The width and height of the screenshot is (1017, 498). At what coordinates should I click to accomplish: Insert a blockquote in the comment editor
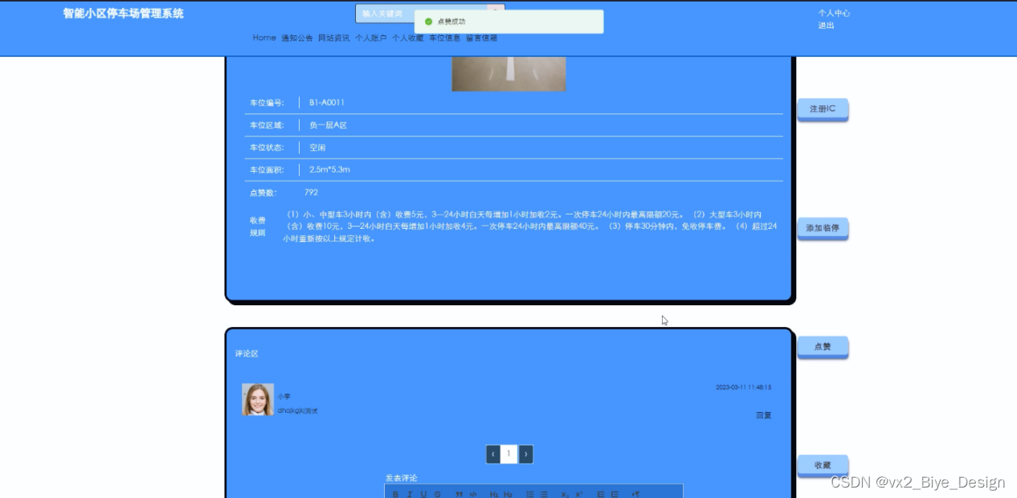point(459,494)
